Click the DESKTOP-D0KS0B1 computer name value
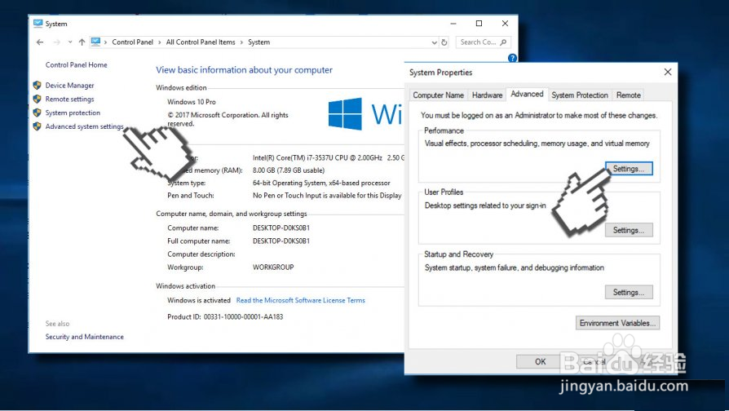729x411 pixels. tap(281, 228)
